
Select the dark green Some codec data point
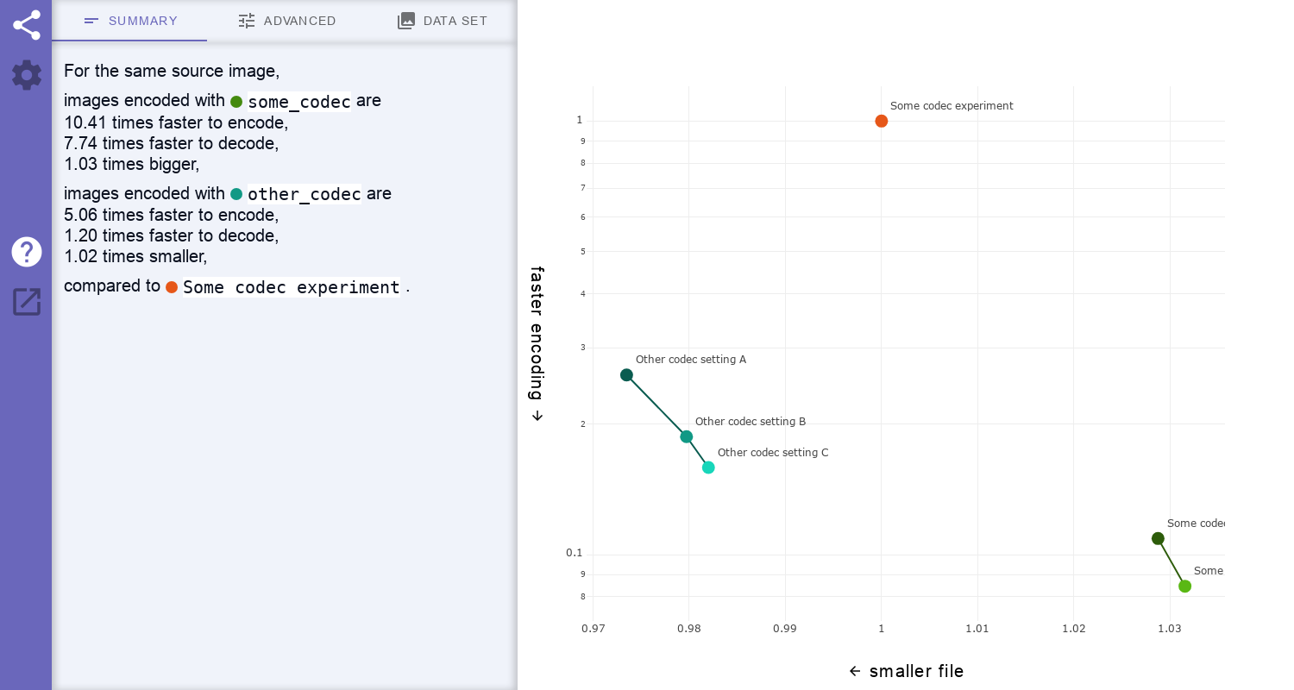pyautogui.click(x=1158, y=538)
